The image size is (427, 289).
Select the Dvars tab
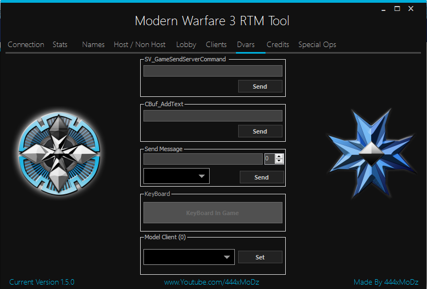(x=246, y=44)
